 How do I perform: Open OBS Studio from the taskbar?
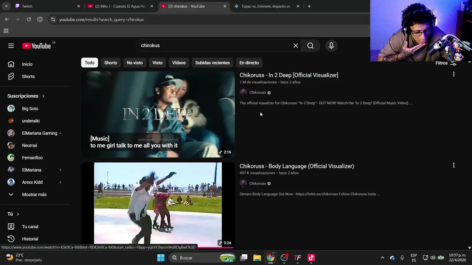tap(284, 258)
